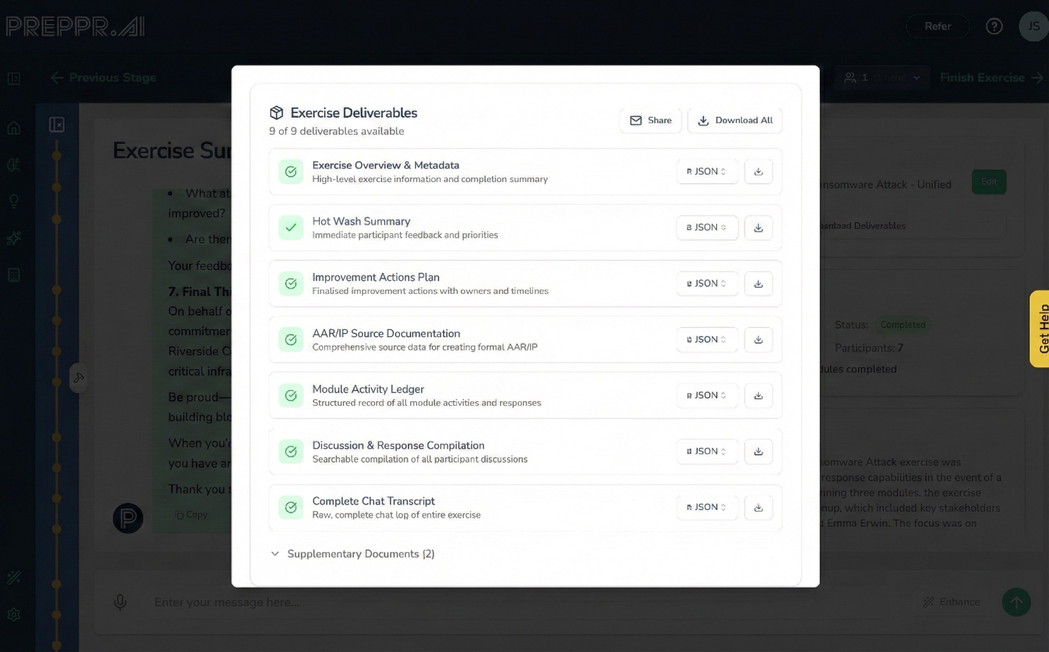Click the Share button
1049x652 pixels.
(x=651, y=120)
